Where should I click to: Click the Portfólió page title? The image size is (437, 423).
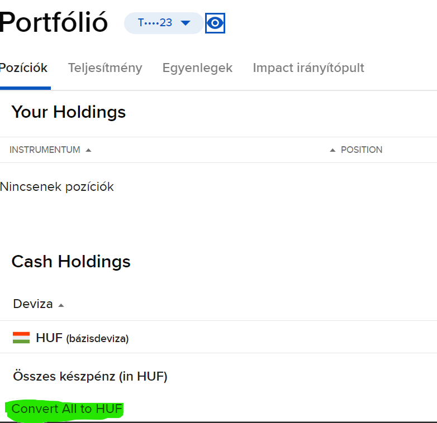[54, 22]
